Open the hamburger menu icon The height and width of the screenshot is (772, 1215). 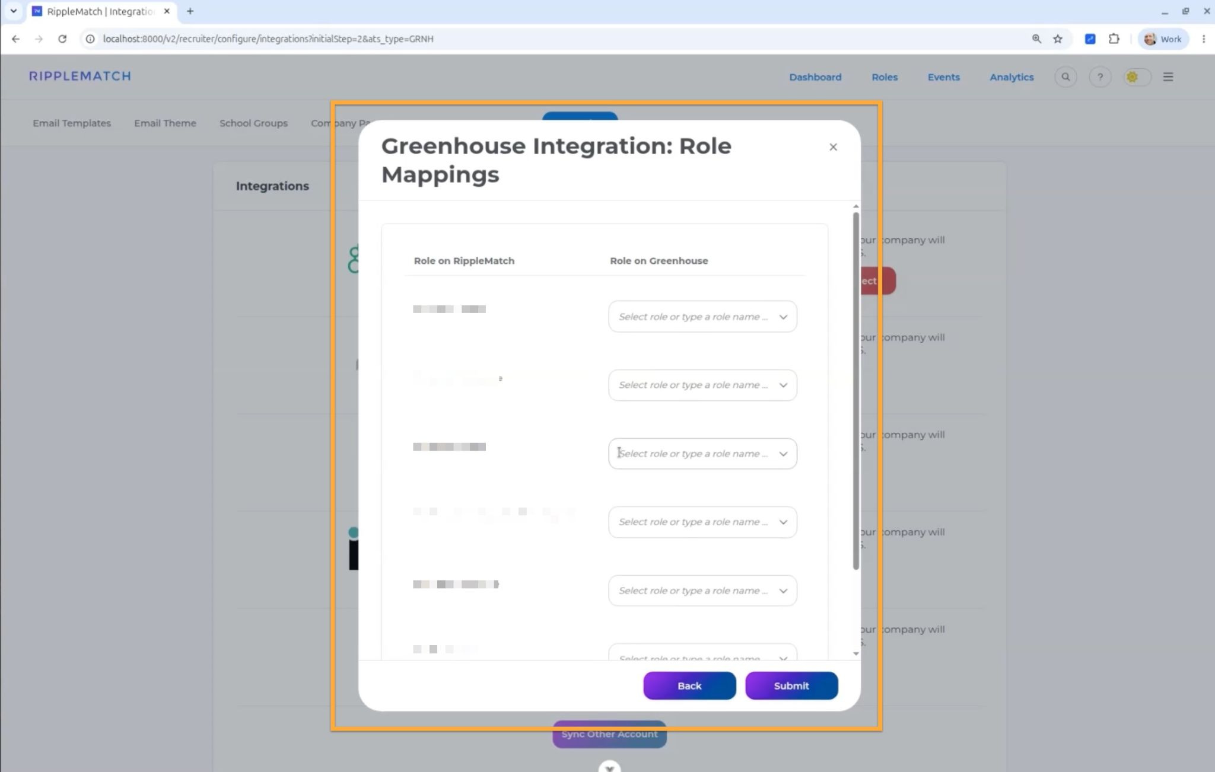click(1168, 76)
